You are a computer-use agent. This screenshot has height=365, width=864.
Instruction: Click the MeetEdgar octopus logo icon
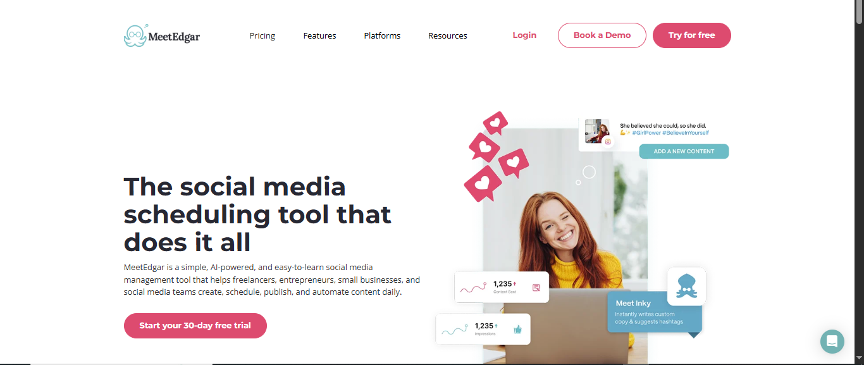135,35
